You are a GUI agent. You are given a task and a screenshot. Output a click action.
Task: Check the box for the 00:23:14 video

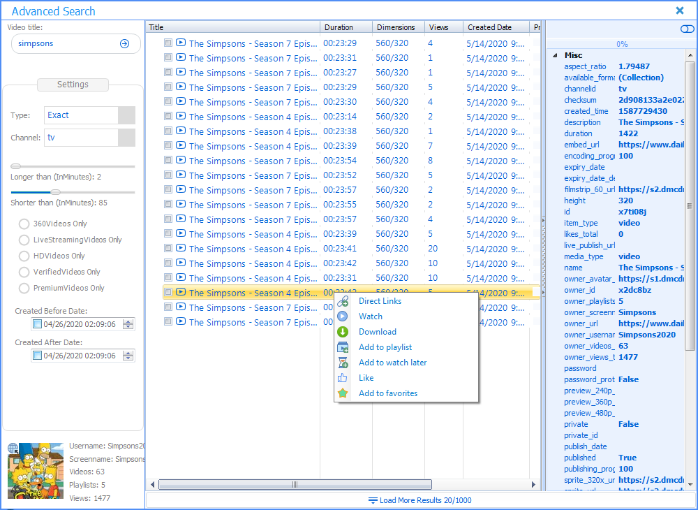coord(168,116)
